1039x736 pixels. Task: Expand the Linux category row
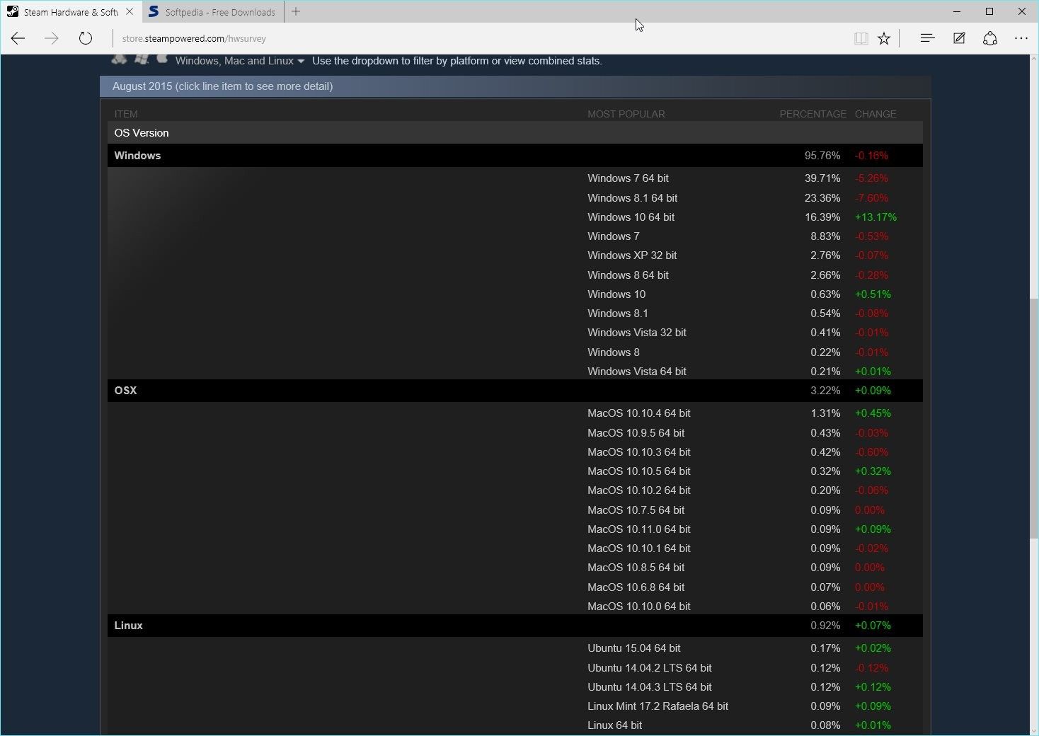click(129, 626)
